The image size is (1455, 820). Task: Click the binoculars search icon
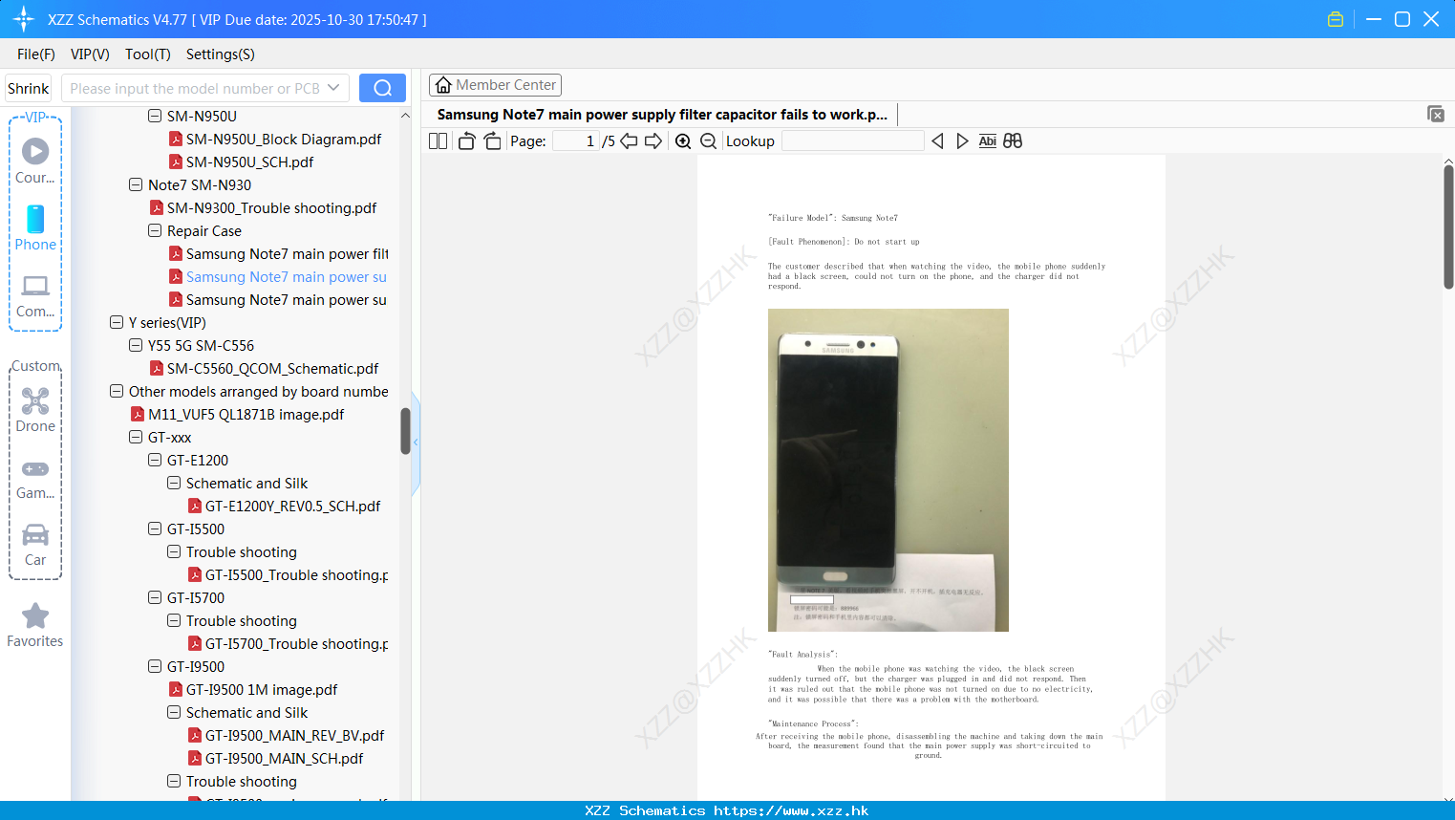1013,140
